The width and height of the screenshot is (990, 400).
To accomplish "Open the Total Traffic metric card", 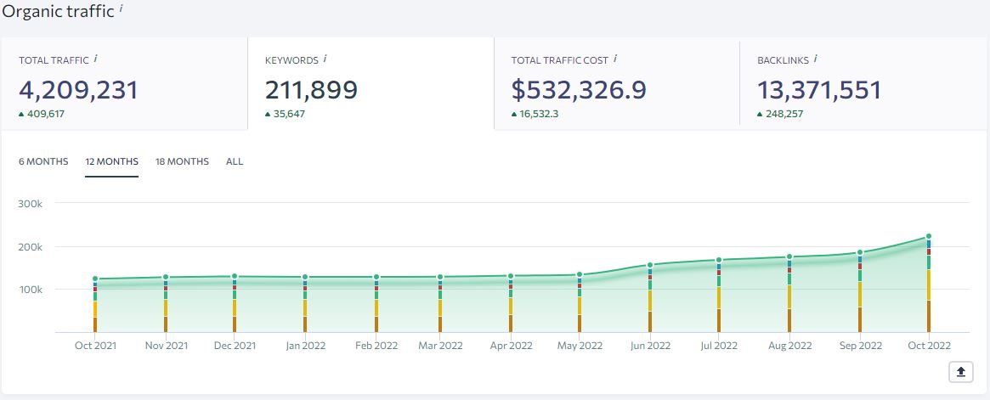I will tap(124, 83).
